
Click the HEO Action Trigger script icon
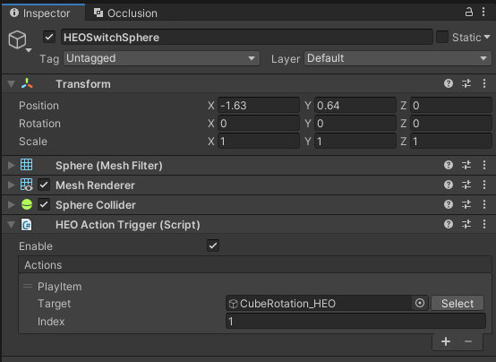click(x=26, y=225)
